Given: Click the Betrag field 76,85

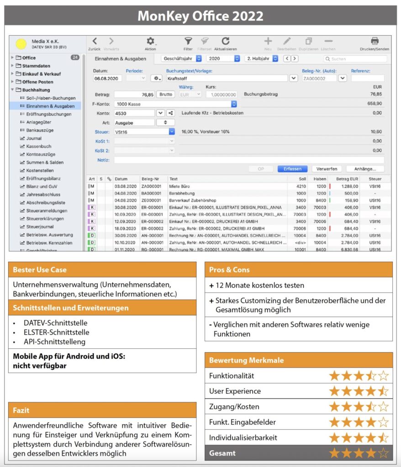Looking at the screenshot, I should click(134, 94).
